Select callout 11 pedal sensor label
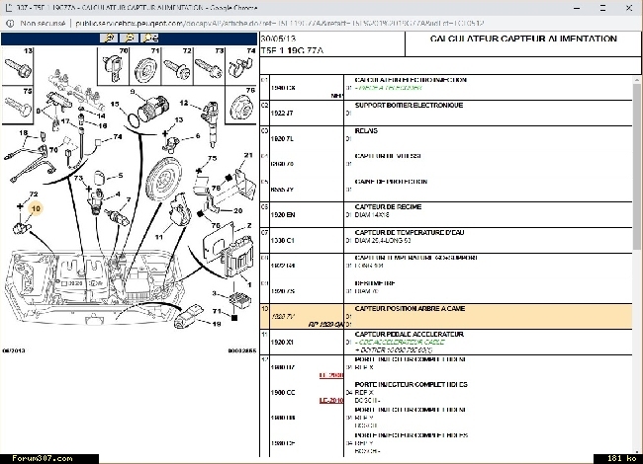Image resolution: width=643 pixels, height=464 pixels. click(158, 237)
